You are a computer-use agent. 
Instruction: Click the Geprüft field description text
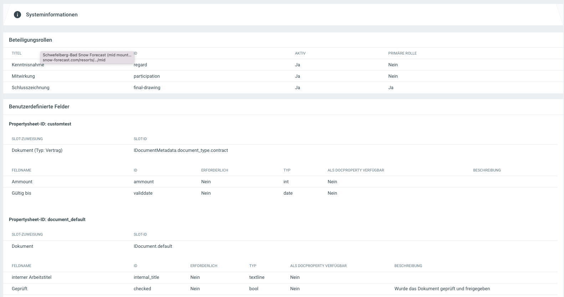[442, 289]
